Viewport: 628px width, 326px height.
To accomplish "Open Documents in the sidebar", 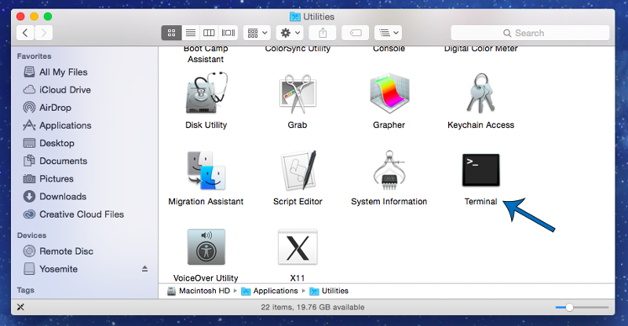I will 55,161.
